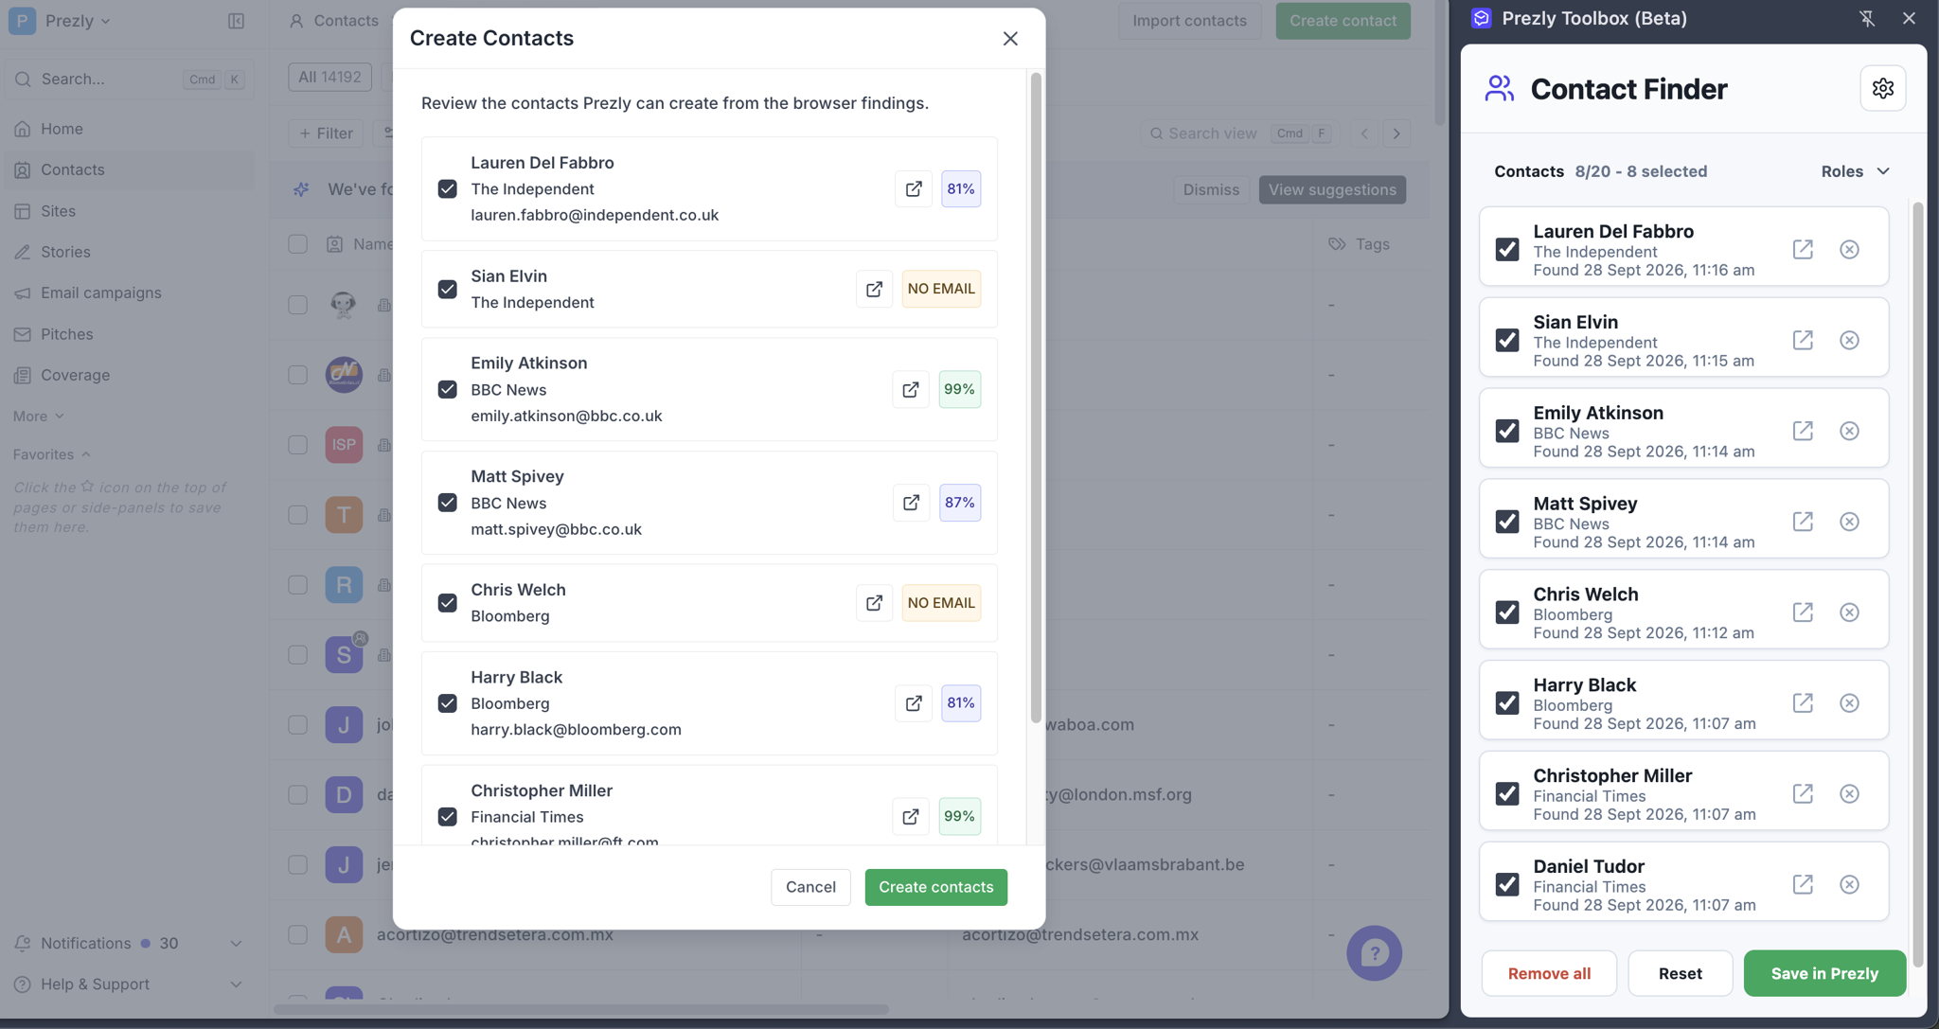Uncheck Chris Welch in Create Contacts dialog

[x=447, y=603]
